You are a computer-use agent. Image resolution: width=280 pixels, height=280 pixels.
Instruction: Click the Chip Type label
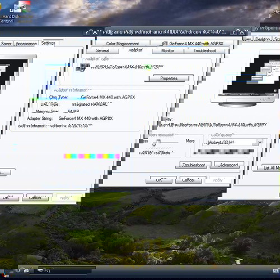tap(58, 97)
